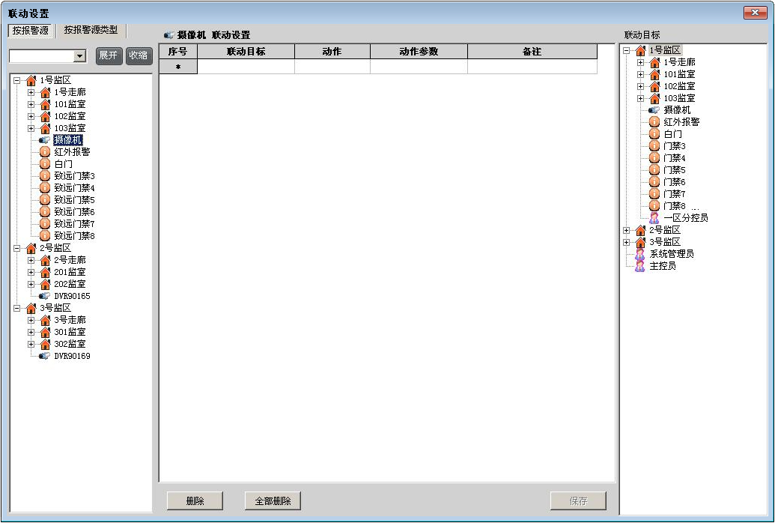Click the 红外报警 alarm icon in left tree
The width and height of the screenshot is (775, 523).
(45, 152)
